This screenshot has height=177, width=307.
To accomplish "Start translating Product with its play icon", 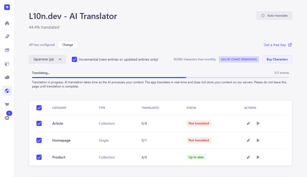I will 258,157.
